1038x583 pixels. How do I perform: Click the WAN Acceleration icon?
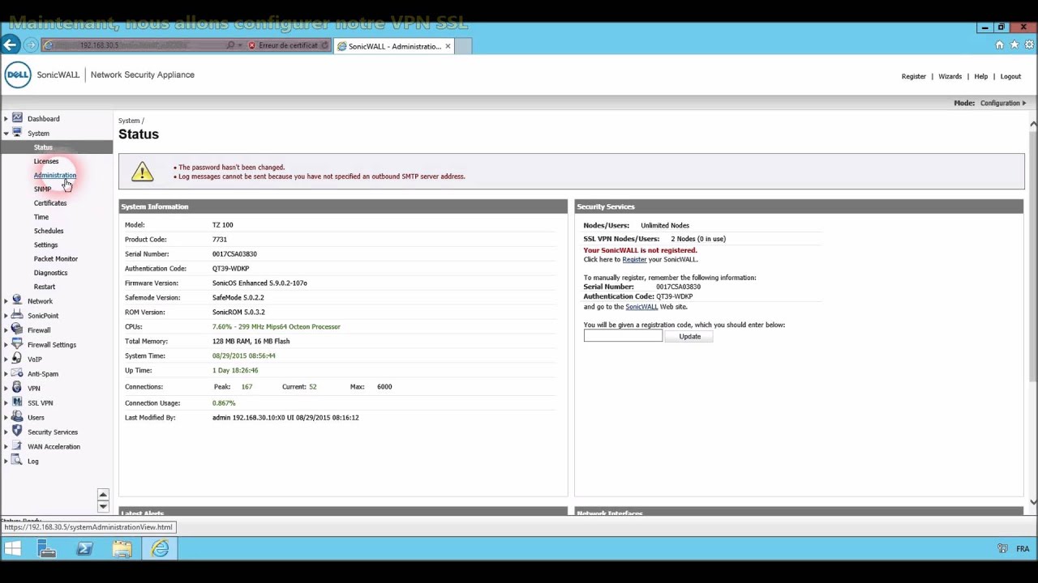17,446
